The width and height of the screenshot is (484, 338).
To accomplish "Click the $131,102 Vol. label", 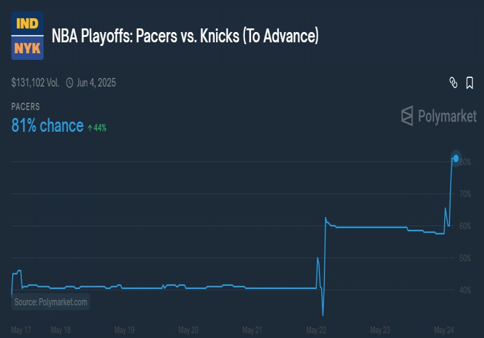I will (35, 83).
